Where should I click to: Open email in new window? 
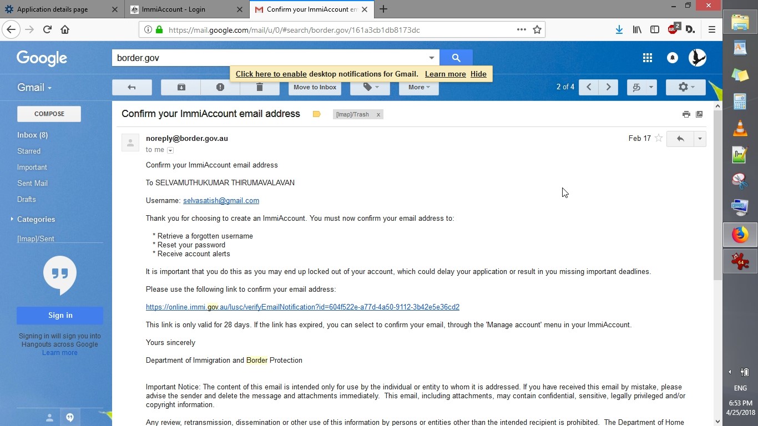pos(699,114)
